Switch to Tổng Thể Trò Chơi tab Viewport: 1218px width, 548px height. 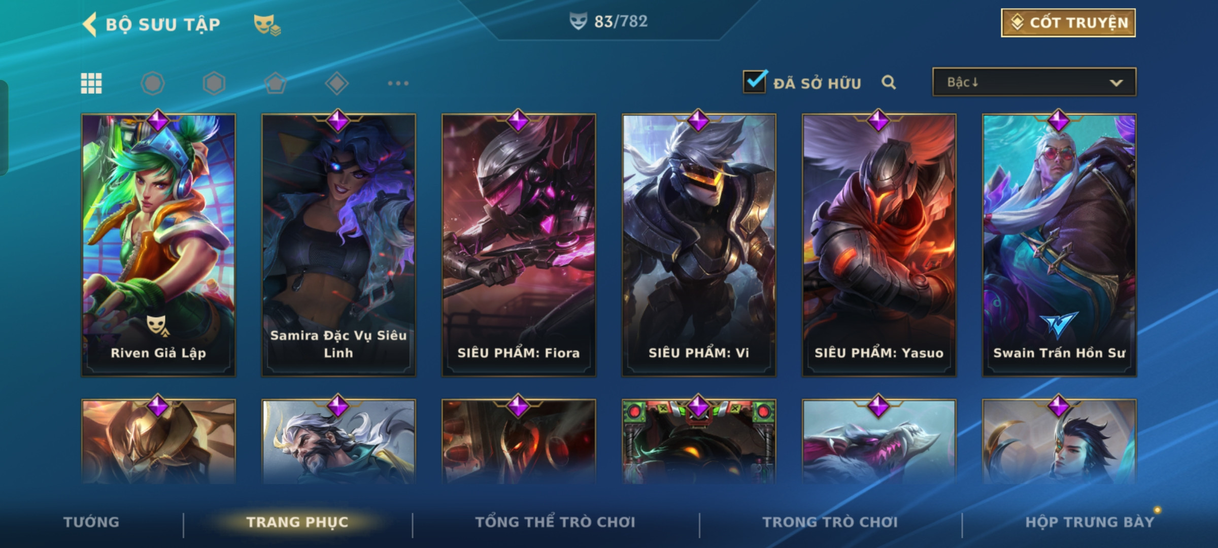(x=555, y=522)
